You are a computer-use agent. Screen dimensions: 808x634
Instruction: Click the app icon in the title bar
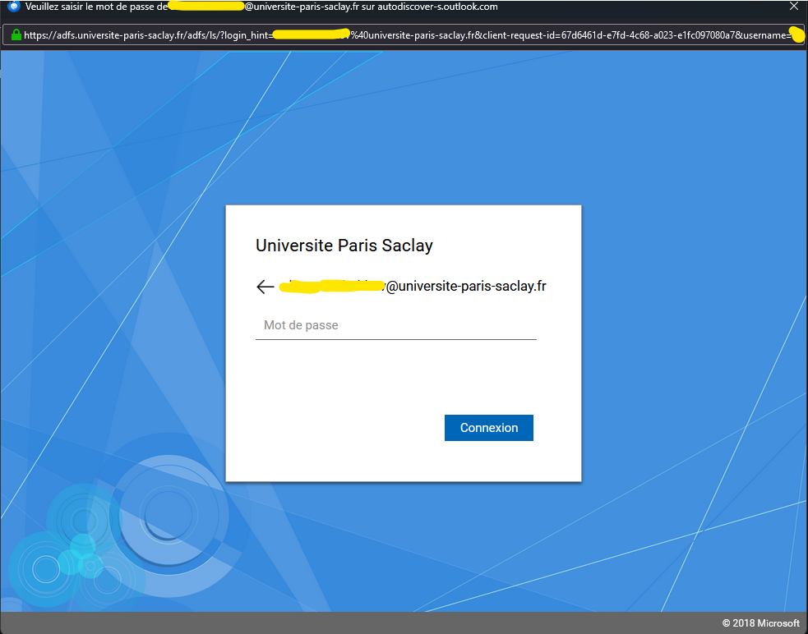tap(12, 7)
